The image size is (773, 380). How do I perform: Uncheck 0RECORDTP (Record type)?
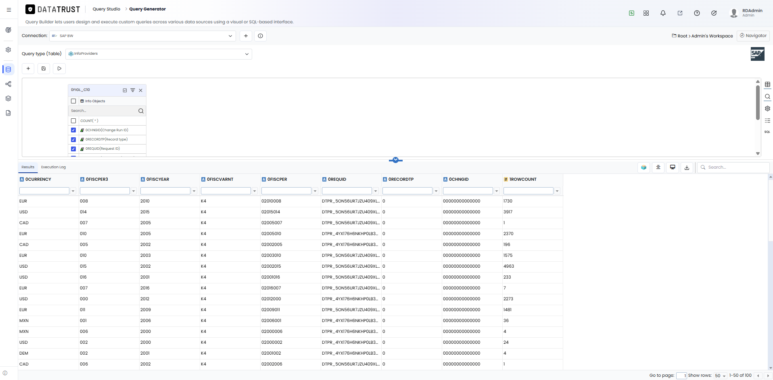coord(73,140)
